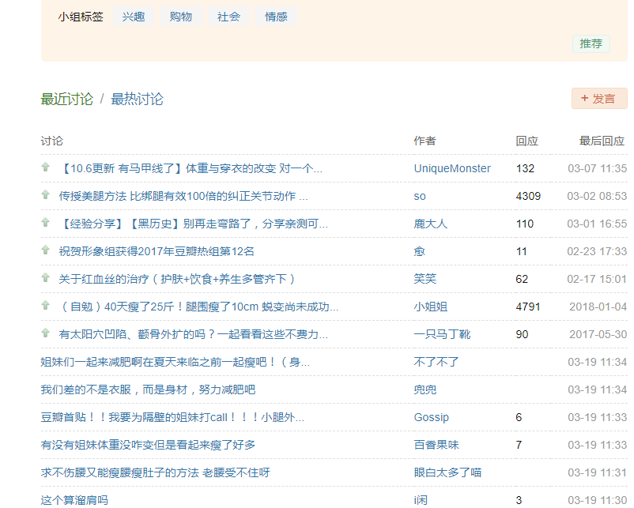Click the 推荐 button
The image size is (634, 508).
point(591,43)
